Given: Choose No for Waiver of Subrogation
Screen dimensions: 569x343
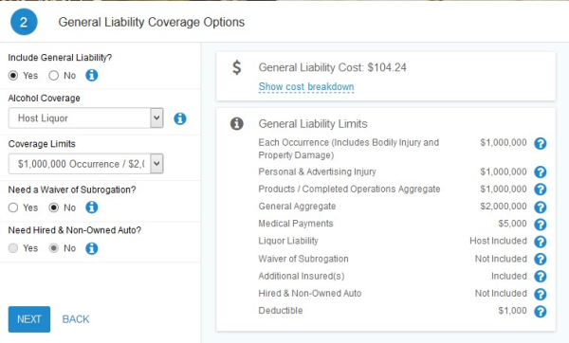Looking at the screenshot, I should click(x=54, y=208).
